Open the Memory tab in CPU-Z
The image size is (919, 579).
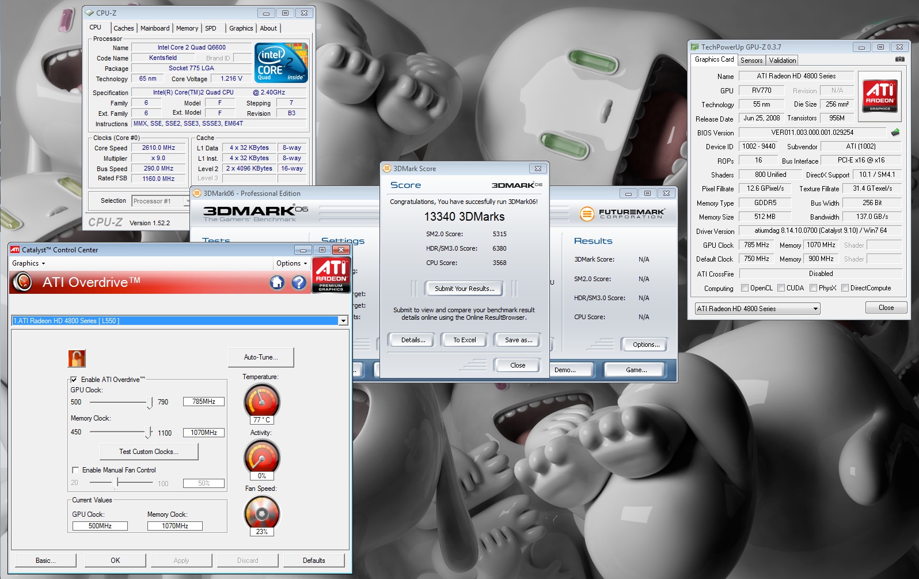187,28
